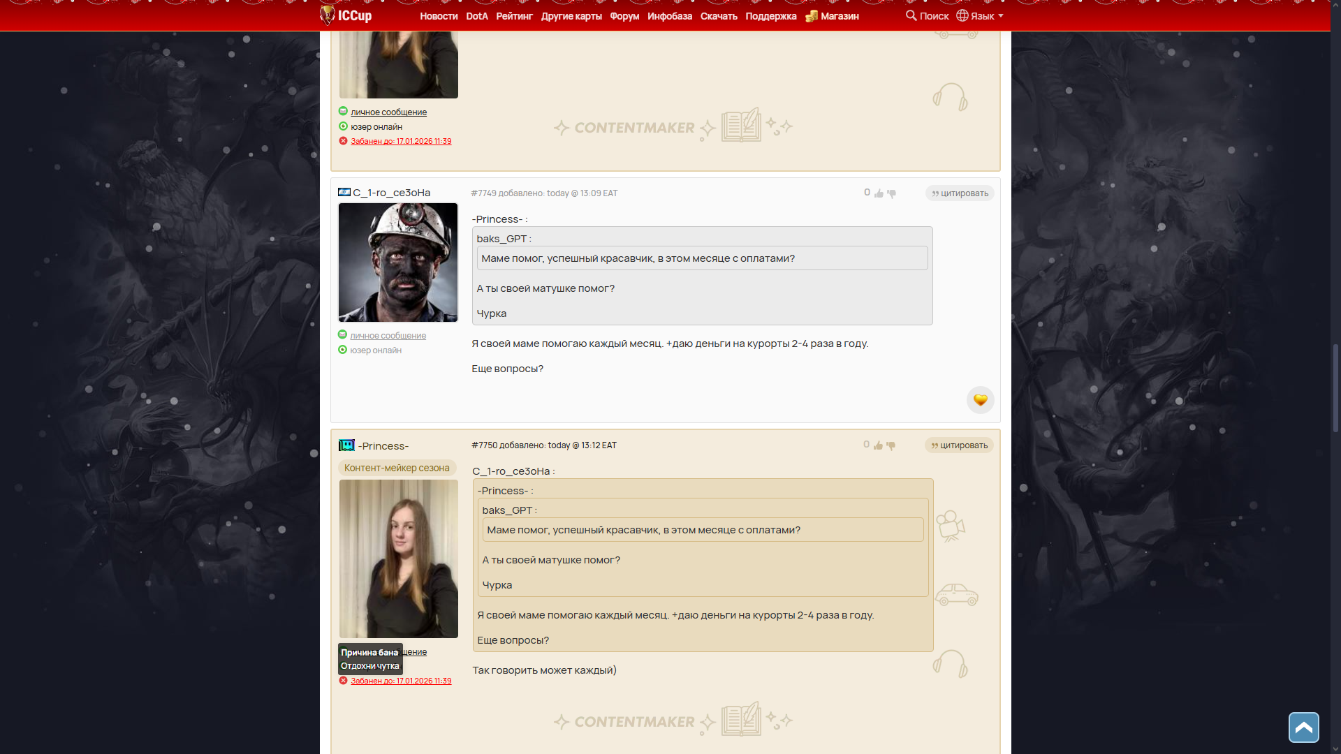This screenshot has height=754, width=1341.
Task: Like post #7750 with thumbs up
Action: 879,445
